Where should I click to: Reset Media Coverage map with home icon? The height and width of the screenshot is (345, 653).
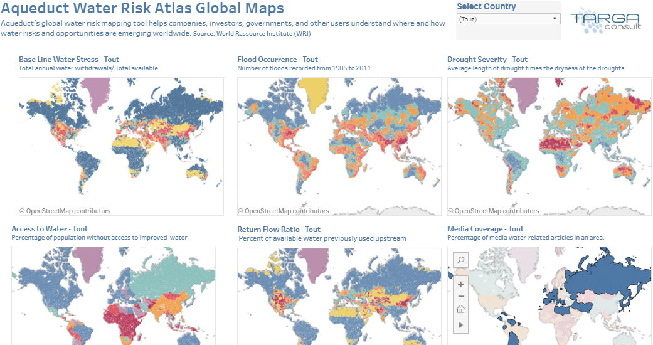(x=460, y=309)
